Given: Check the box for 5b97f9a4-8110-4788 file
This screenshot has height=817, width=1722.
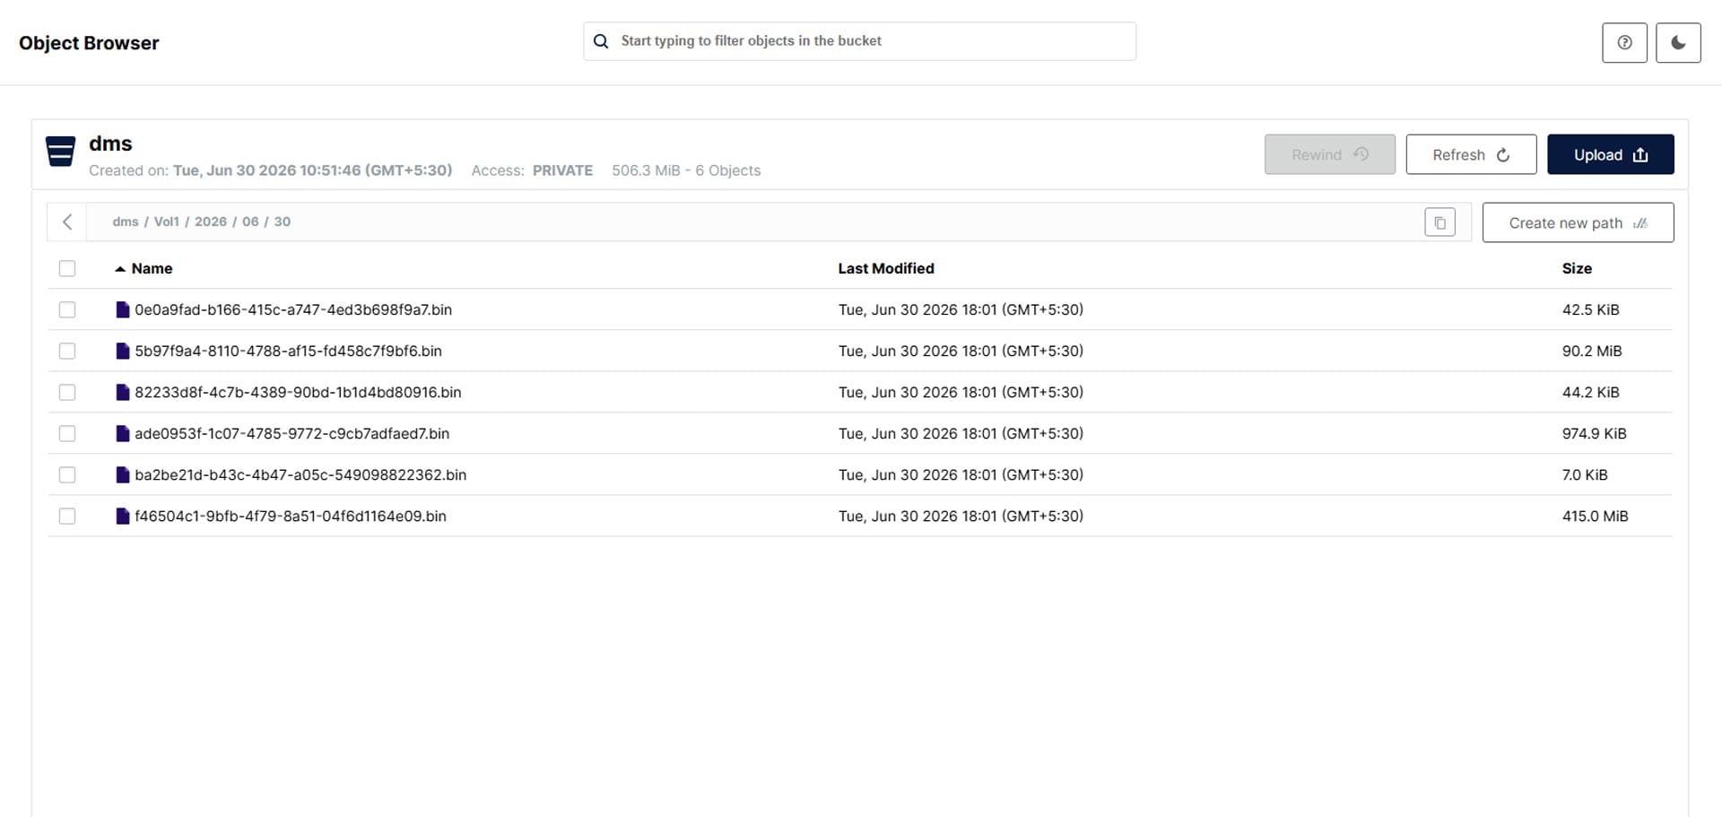Looking at the screenshot, I should pyautogui.click(x=67, y=351).
